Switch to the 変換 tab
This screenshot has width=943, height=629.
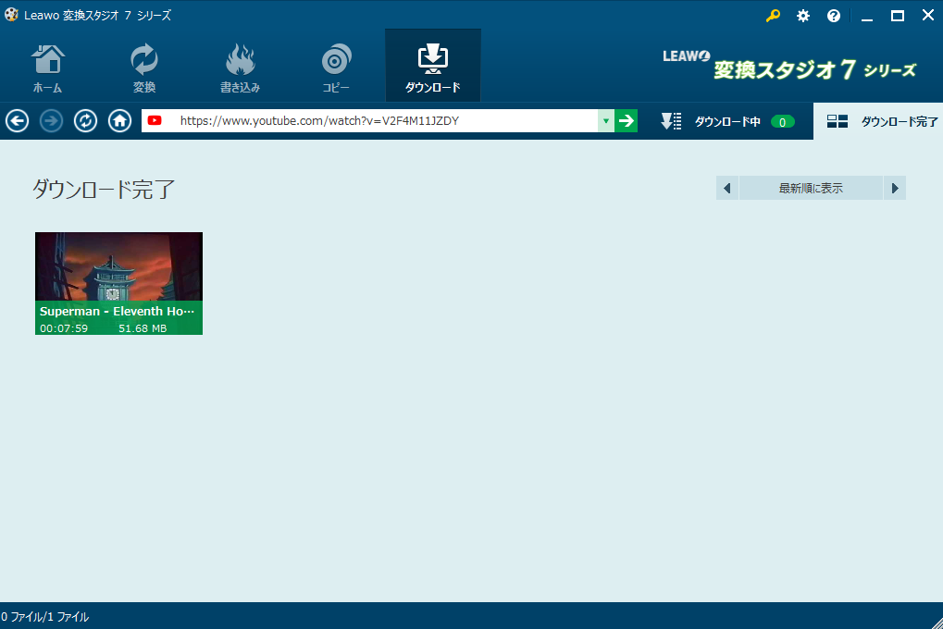tap(144, 67)
